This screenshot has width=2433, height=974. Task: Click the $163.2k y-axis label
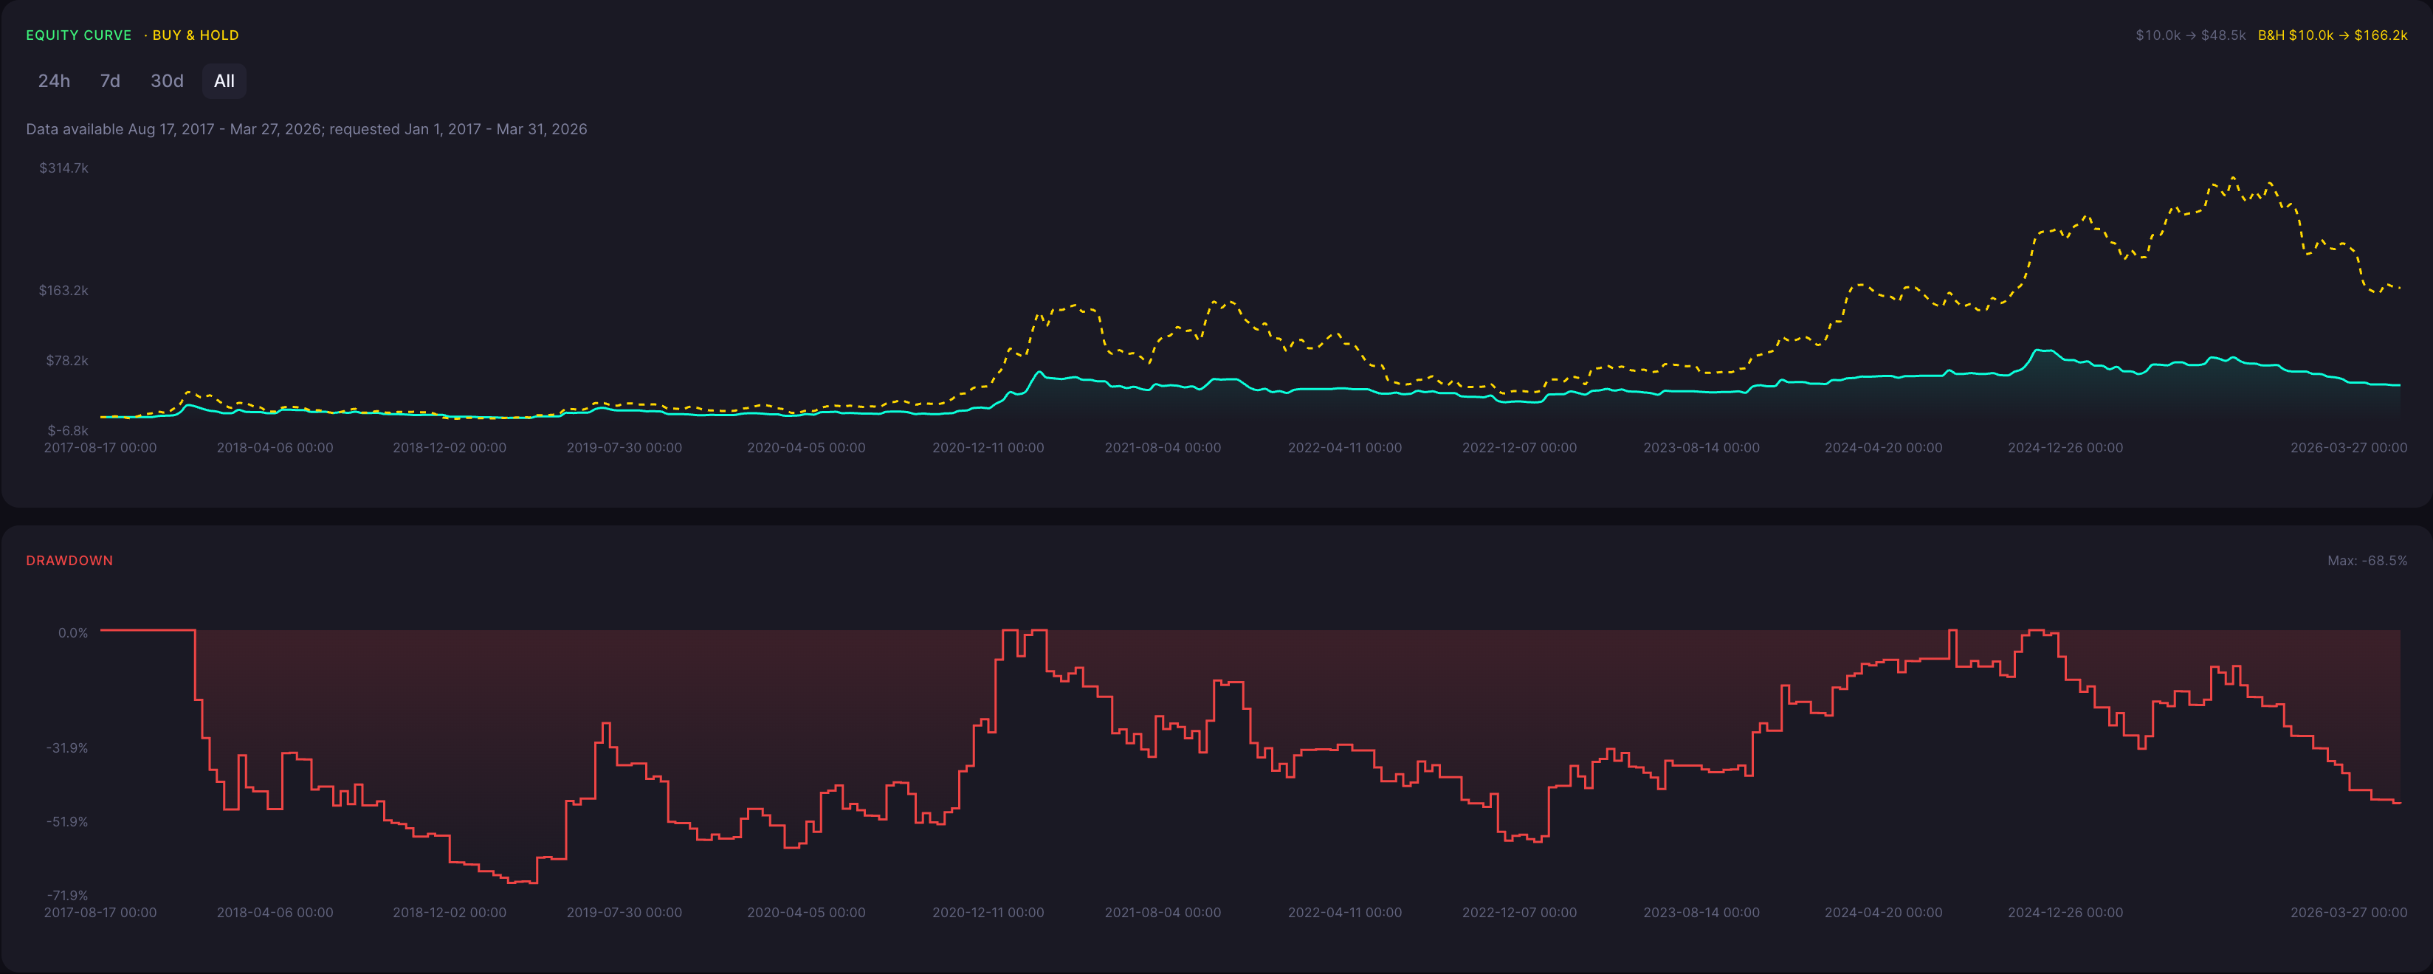point(63,291)
